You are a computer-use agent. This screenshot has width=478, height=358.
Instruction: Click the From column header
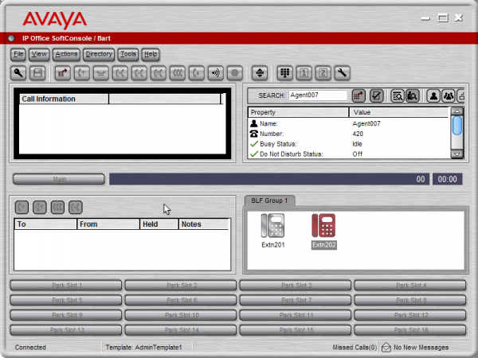(x=108, y=224)
